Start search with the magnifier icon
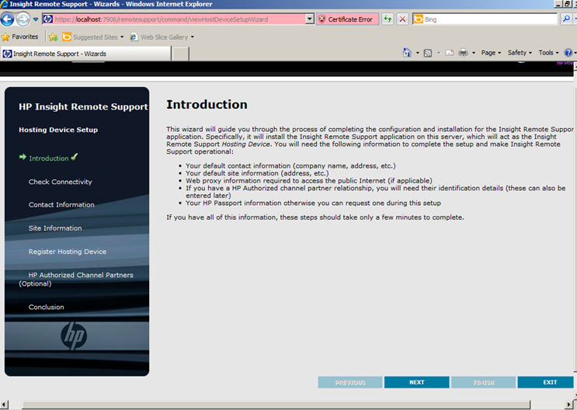The width and height of the screenshot is (577, 410). (x=566, y=19)
